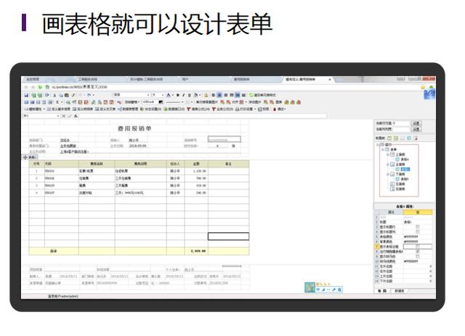Toggle the 显示符号列 checkbox
The image size is (465, 336).
417,256
